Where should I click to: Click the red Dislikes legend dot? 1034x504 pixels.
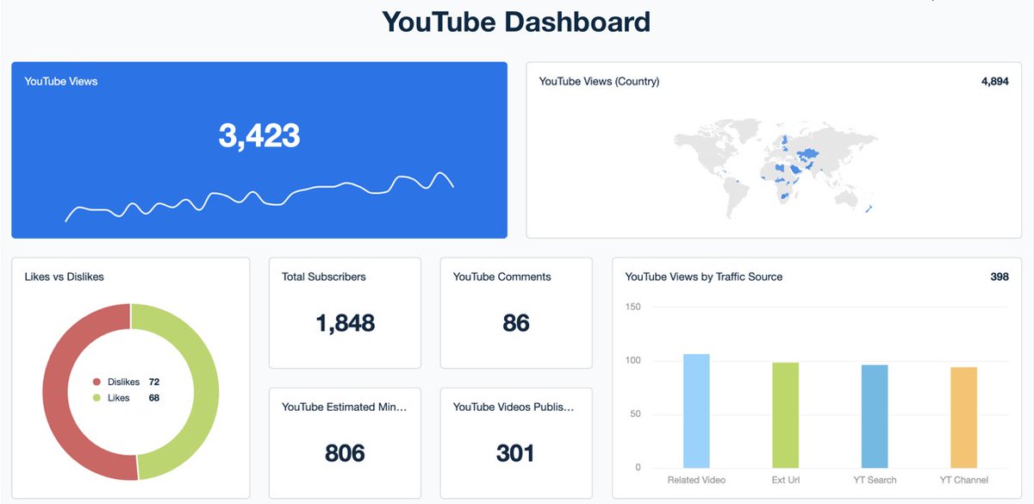(97, 382)
